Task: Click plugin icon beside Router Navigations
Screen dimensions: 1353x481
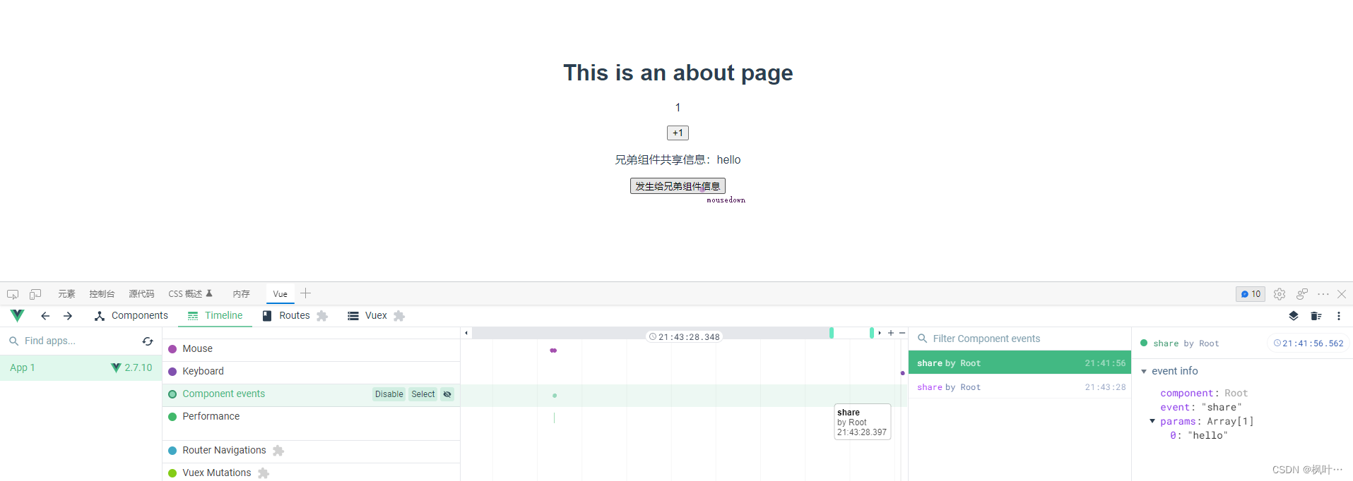Action: coord(278,451)
